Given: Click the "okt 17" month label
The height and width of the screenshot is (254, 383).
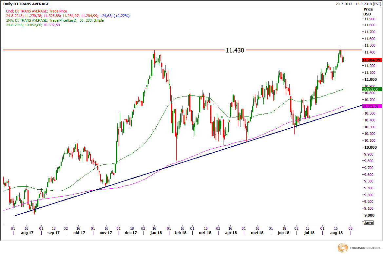Looking at the screenshot, I should pyautogui.click(x=79, y=233).
